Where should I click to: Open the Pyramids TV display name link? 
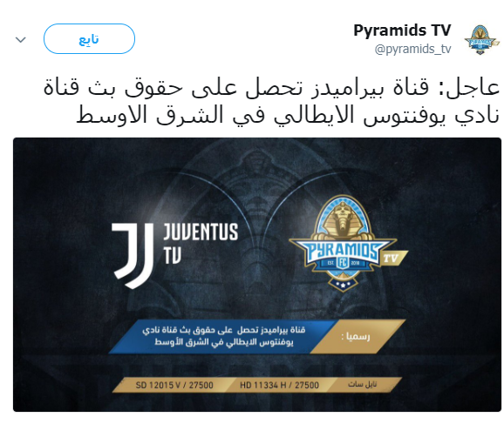click(402, 30)
